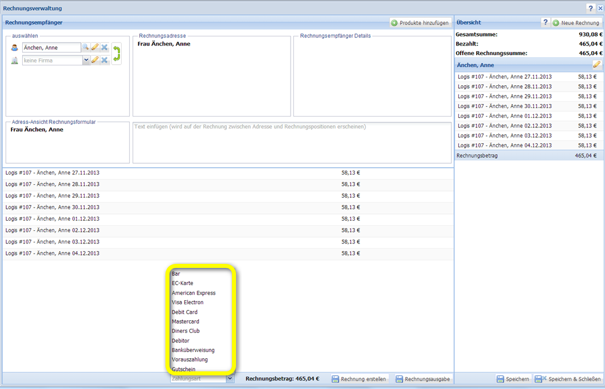Clear the selected guest with the X icon
605x389 pixels.
105,48
